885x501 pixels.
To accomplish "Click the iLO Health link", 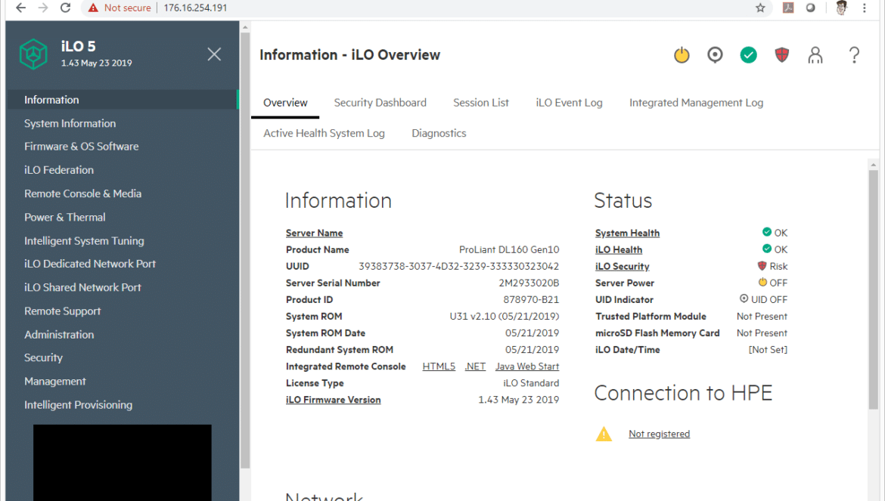I will [619, 249].
